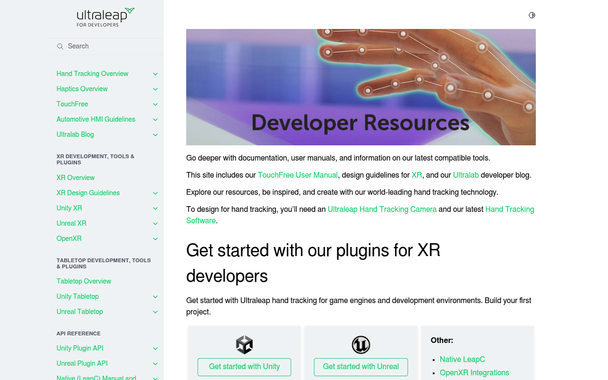The height and width of the screenshot is (380, 608).
Task: Expand the Automotive HMI Guidelines chevron
Action: click(155, 120)
